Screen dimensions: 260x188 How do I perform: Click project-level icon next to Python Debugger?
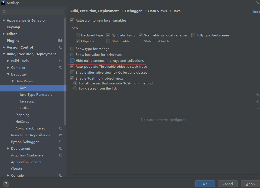(x=61, y=142)
